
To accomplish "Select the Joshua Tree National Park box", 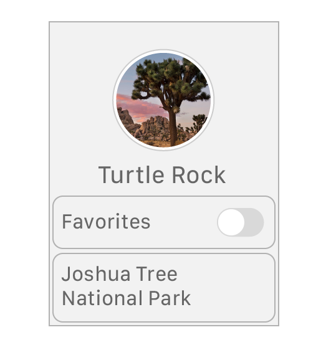I will pos(164,288).
